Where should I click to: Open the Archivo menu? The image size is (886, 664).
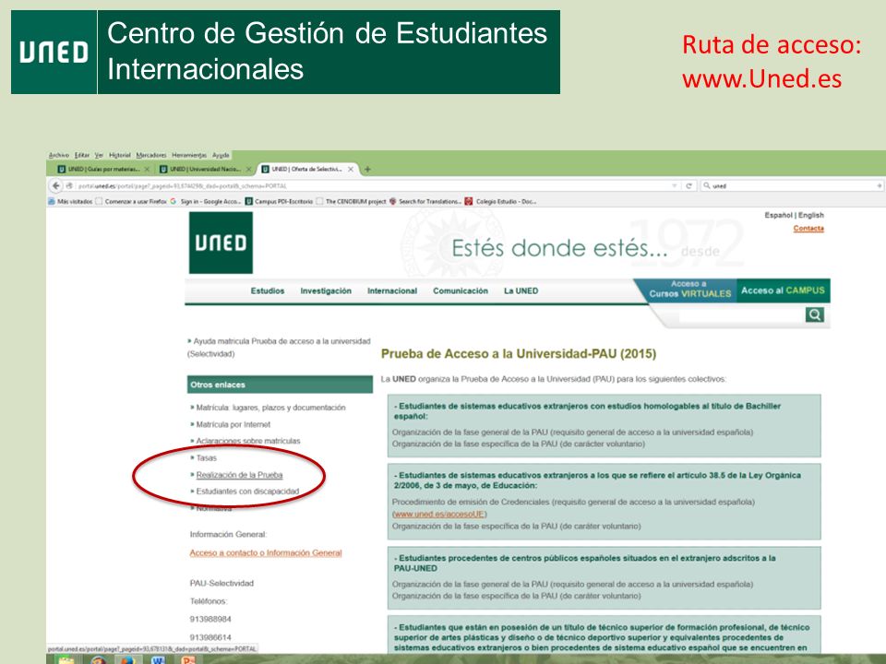click(59, 155)
